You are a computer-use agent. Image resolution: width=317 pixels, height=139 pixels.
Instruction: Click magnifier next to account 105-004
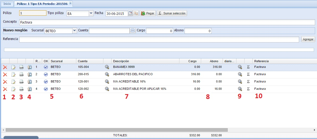(x=107, y=67)
